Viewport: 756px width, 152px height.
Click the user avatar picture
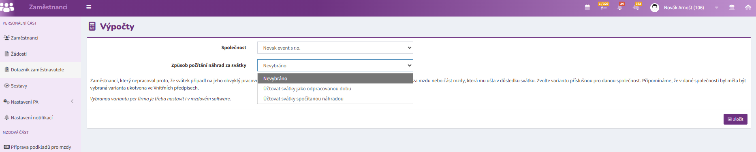coord(654,8)
